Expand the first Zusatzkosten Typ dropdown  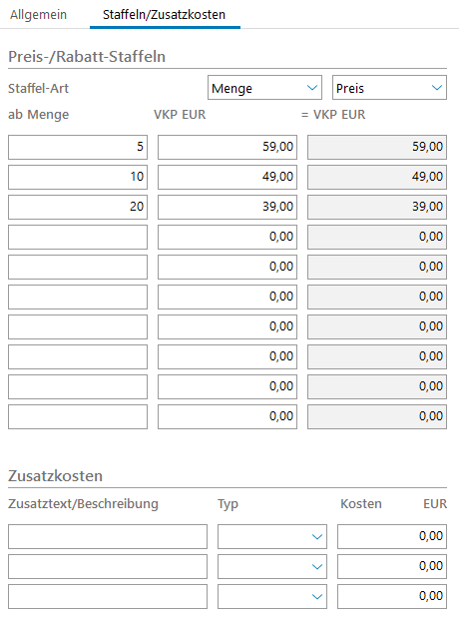coord(272,536)
